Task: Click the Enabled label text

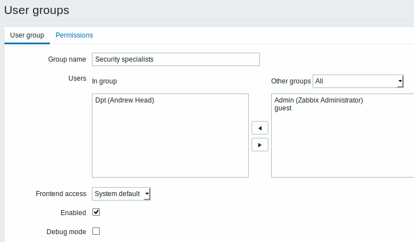Action: coord(73,213)
